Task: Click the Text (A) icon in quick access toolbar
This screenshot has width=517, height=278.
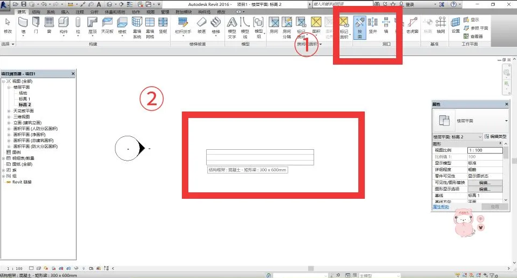Action: [x=99, y=4]
